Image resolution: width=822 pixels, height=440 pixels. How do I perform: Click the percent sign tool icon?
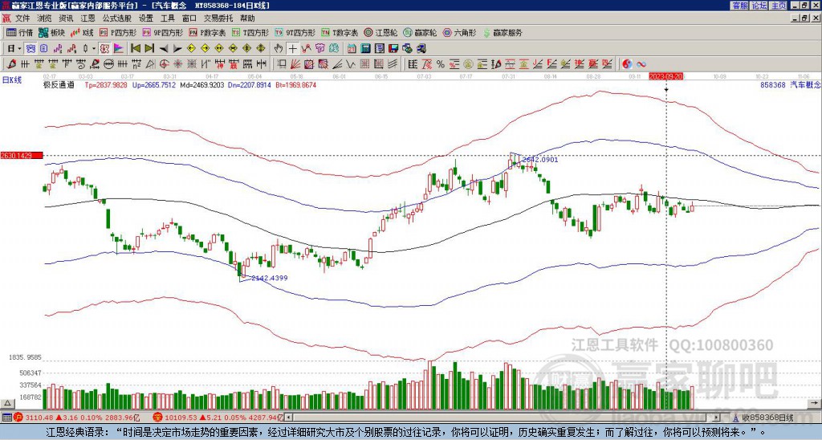pos(441,64)
